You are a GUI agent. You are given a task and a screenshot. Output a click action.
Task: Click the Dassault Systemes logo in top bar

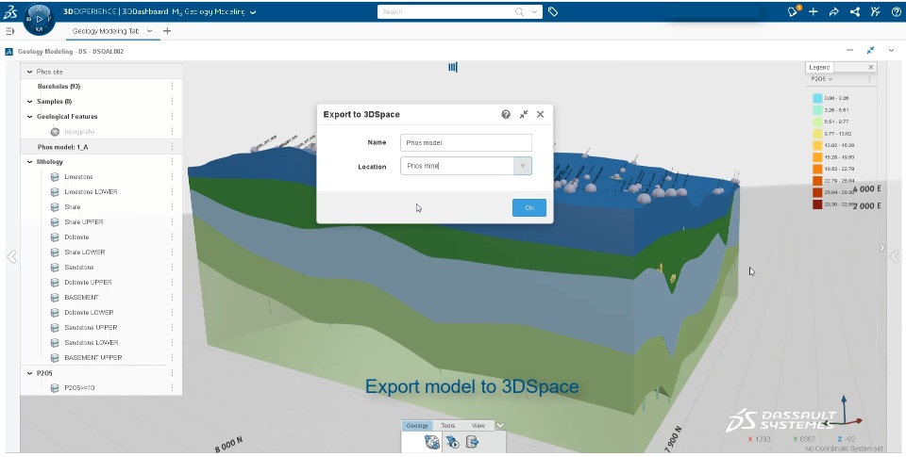9,11
